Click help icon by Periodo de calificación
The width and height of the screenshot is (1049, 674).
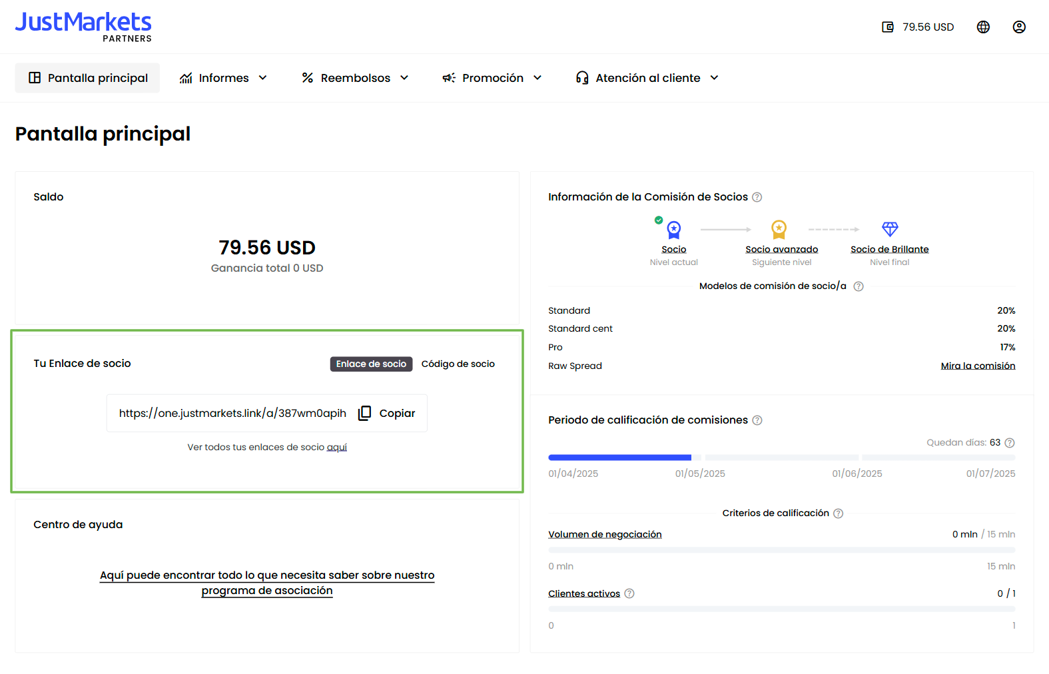pos(757,420)
